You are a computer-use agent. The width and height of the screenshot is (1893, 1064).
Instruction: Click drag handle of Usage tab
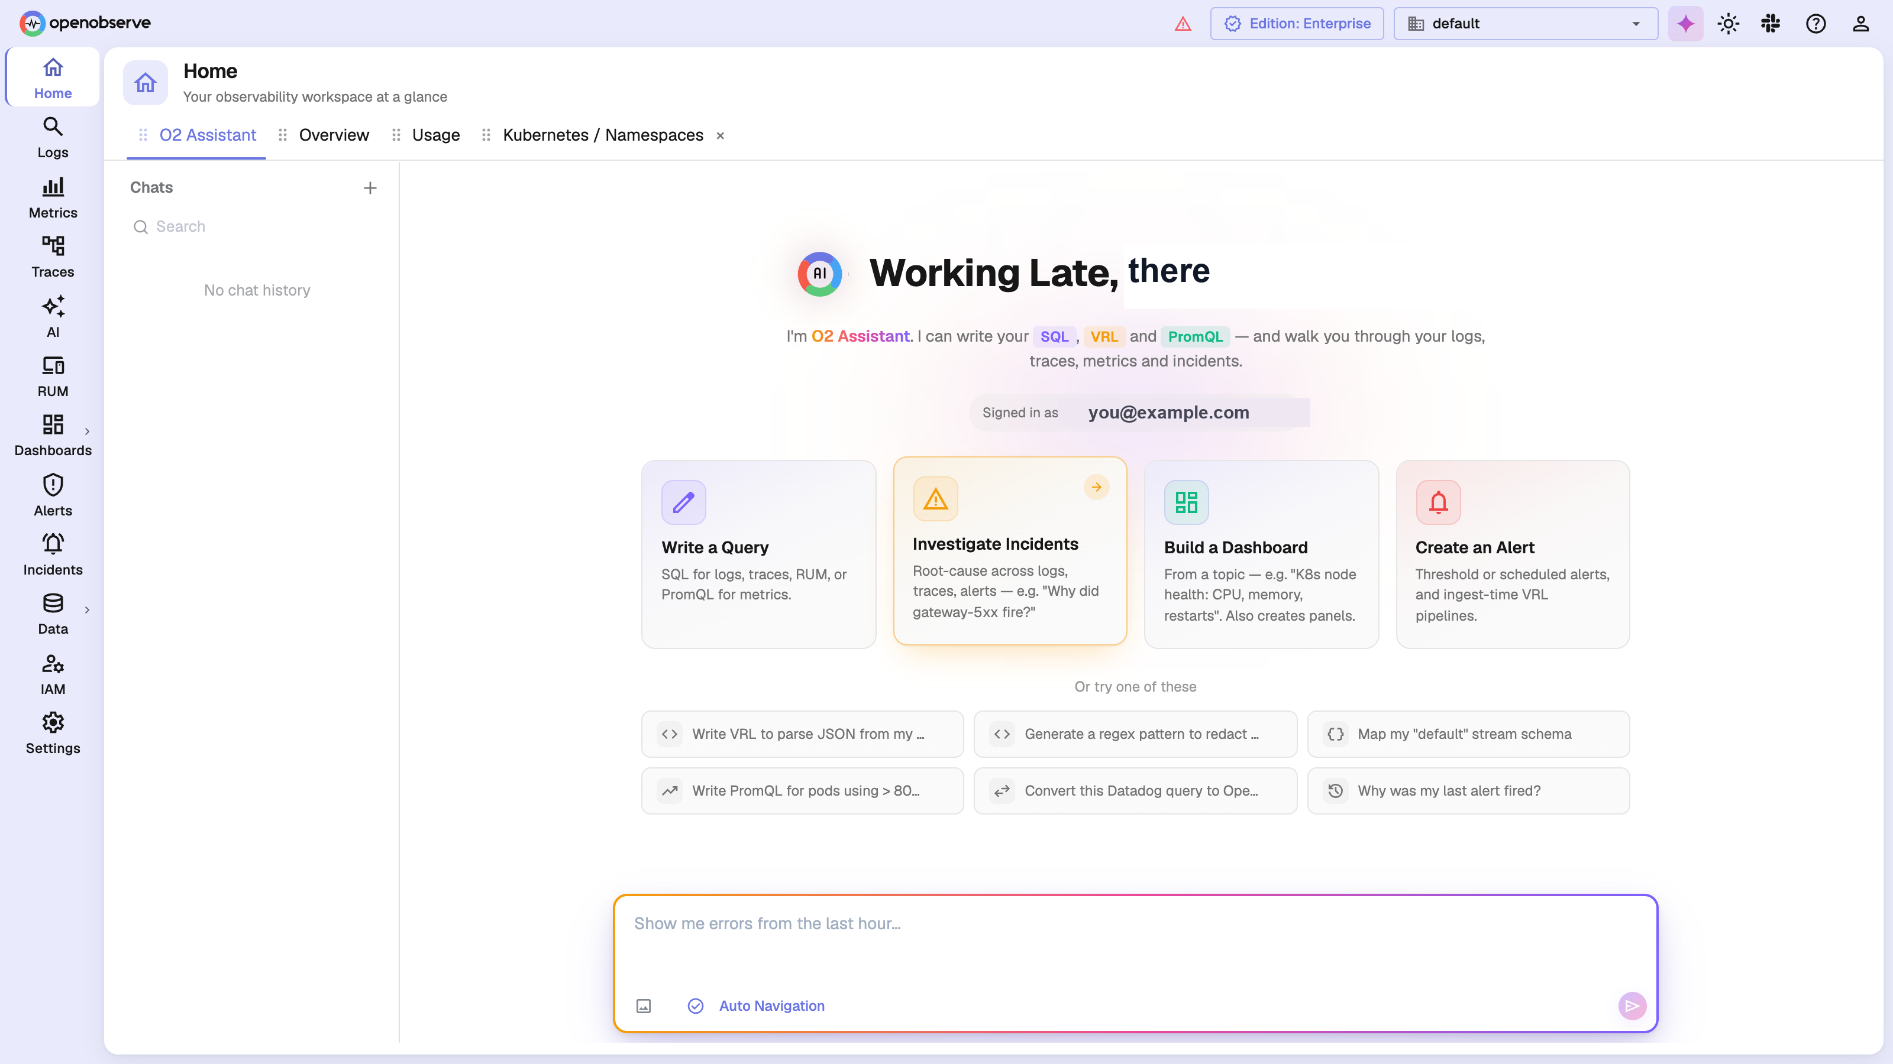pyautogui.click(x=396, y=135)
